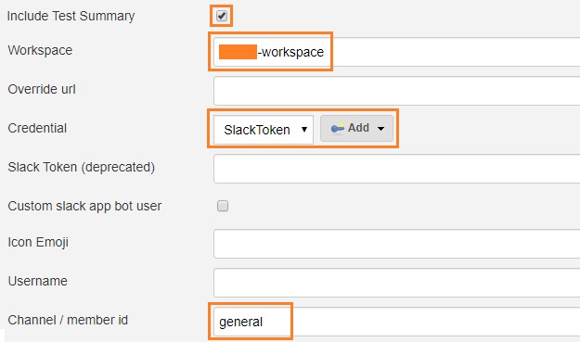Viewport: 580px width, 342px height.
Task: Click the Icon Emoji text box
Action: [396, 244]
